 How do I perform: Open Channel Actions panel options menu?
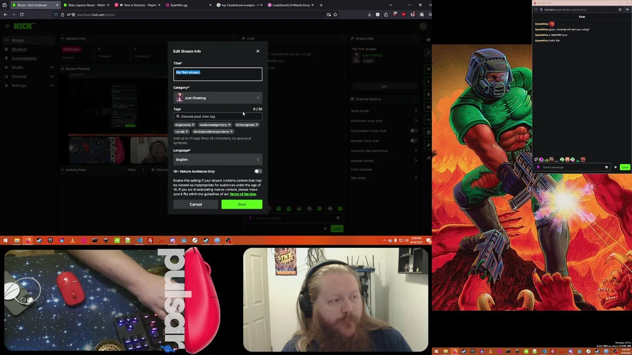click(415, 99)
